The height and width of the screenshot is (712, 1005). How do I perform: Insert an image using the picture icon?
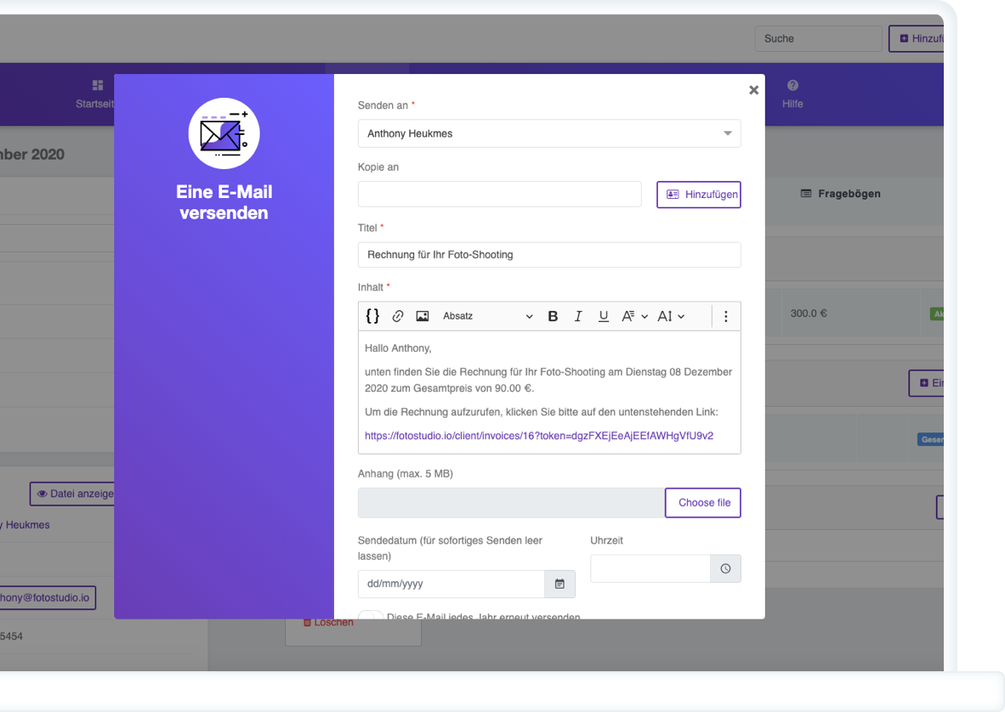click(423, 316)
